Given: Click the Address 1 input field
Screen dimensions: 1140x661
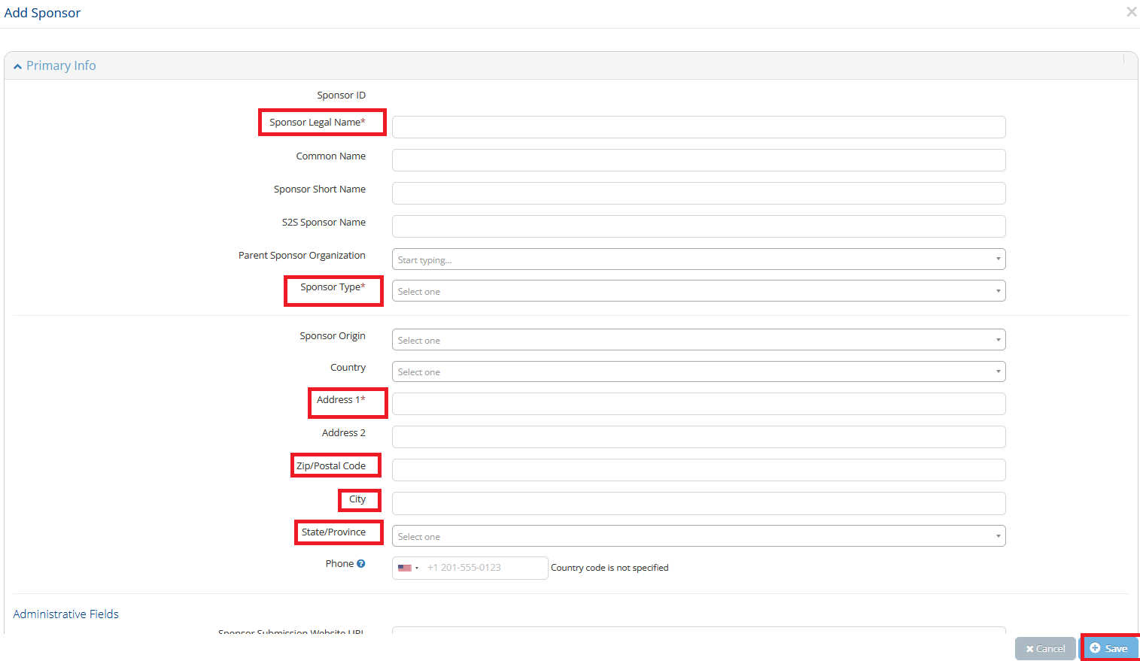Looking at the screenshot, I should [698, 404].
